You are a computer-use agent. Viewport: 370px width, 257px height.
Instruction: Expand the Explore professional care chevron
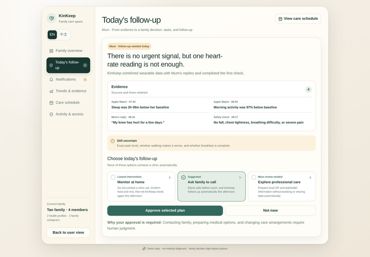pos(310,177)
